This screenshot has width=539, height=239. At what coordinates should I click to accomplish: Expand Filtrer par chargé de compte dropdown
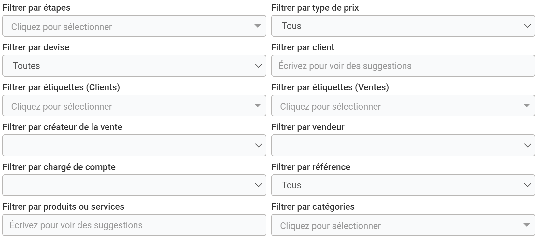[x=130, y=185]
